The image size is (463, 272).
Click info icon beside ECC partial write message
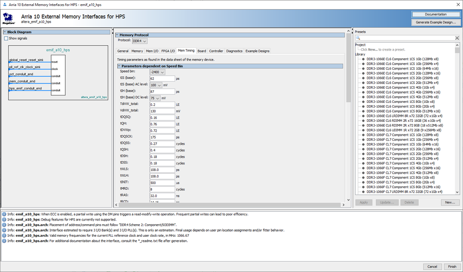coord(4,214)
